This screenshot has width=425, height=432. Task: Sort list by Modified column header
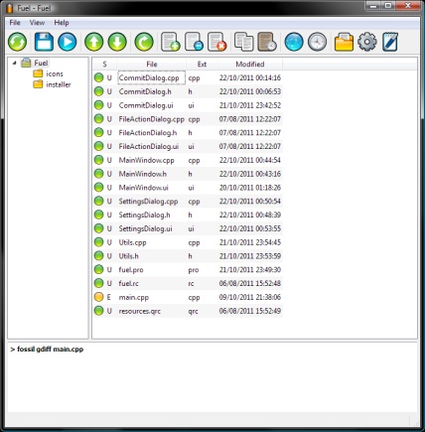tap(250, 65)
